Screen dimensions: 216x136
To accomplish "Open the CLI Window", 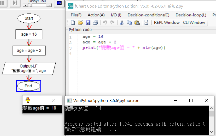I will click(194, 22).
